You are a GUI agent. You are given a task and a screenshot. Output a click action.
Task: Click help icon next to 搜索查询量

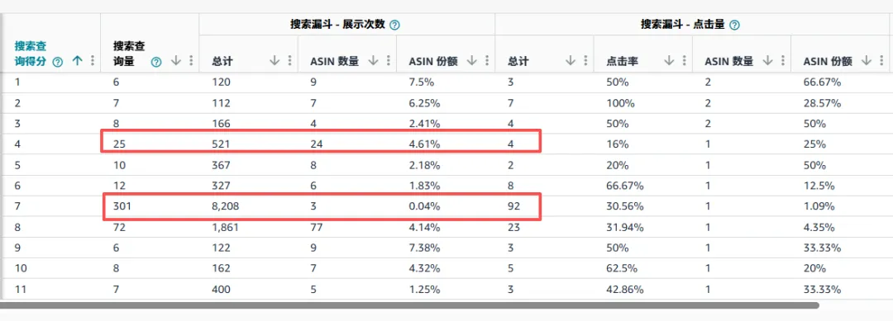point(156,63)
